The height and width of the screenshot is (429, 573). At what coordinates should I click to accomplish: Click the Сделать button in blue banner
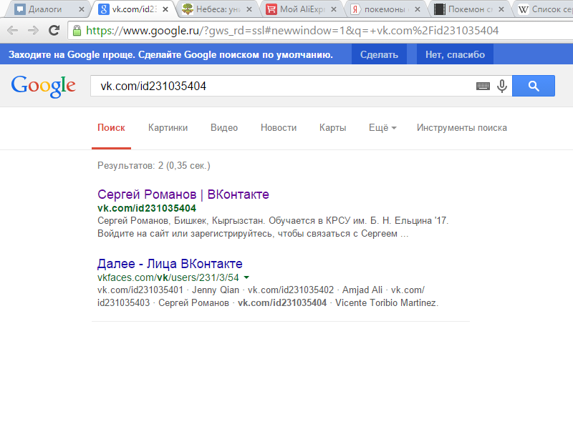[x=379, y=54]
